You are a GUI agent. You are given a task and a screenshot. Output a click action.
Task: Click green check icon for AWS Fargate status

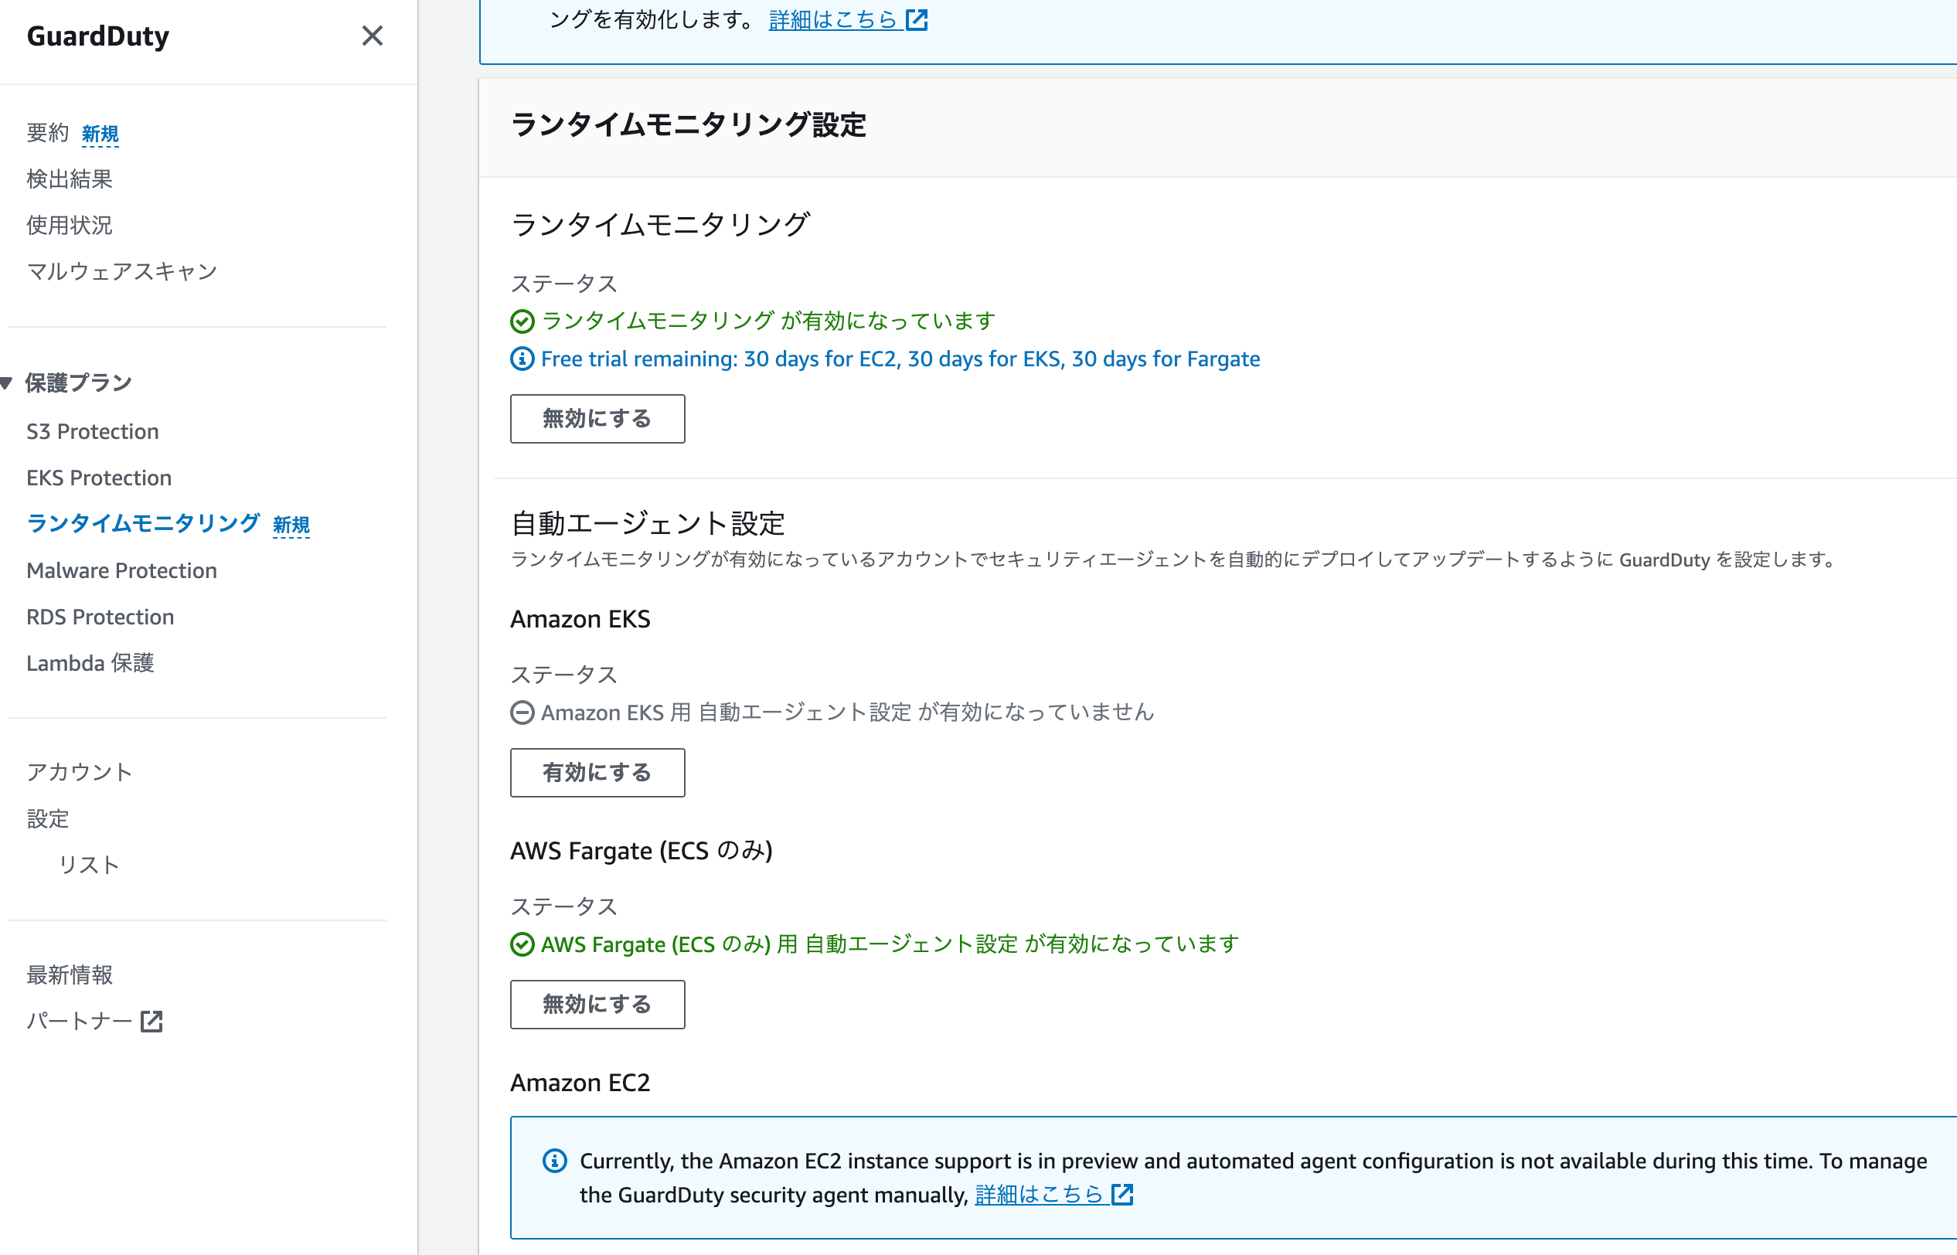(x=522, y=944)
